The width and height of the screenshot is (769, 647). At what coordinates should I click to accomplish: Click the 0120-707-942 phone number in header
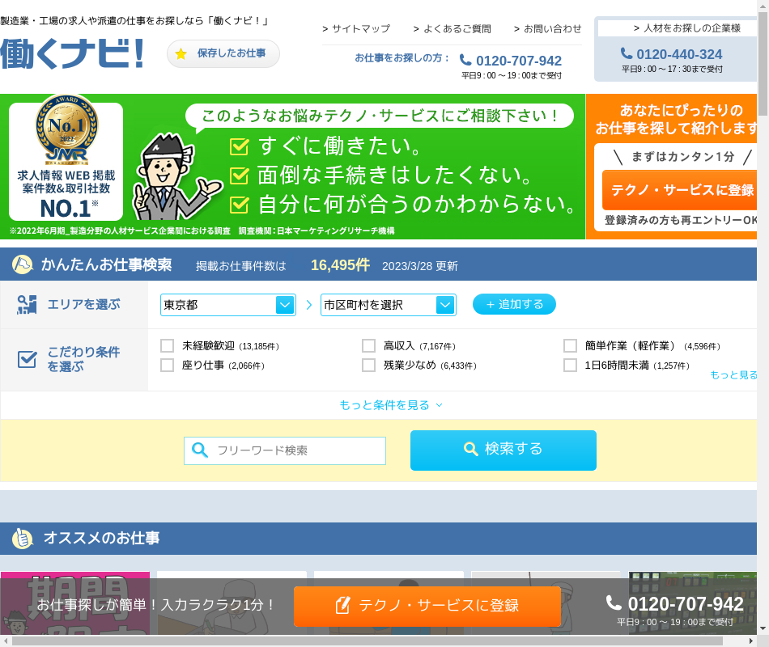click(519, 61)
